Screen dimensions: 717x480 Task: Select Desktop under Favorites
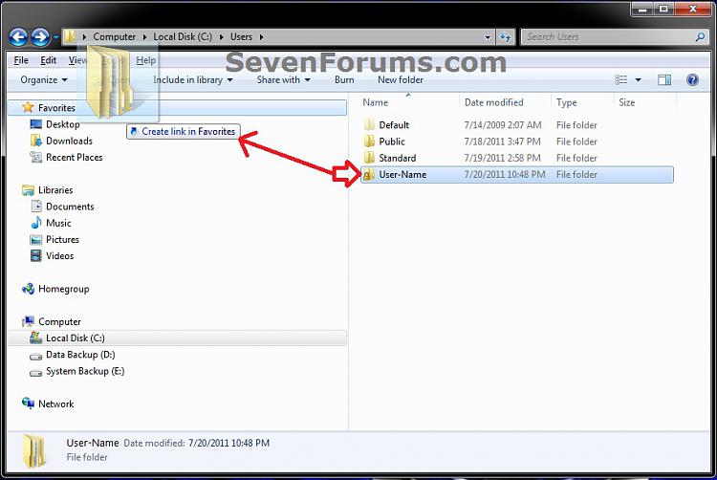pyautogui.click(x=63, y=124)
